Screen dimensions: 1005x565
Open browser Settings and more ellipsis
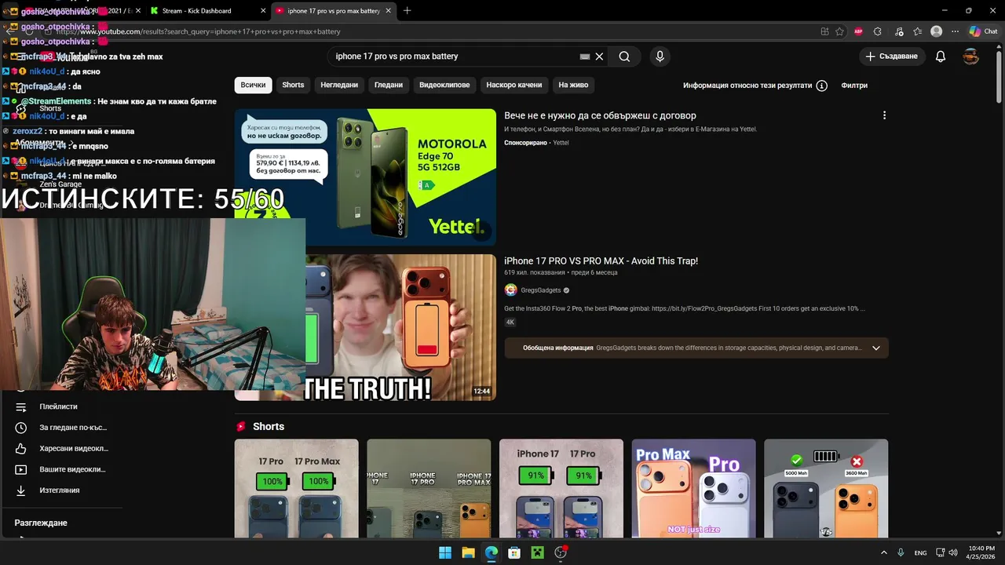coord(955,31)
